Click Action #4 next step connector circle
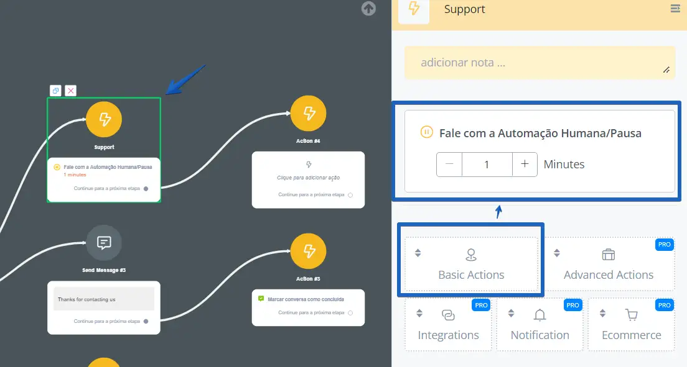The height and width of the screenshot is (367, 687). 350,195
